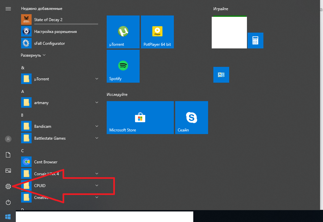
Task: Open the artmany folder
Action: (60, 103)
